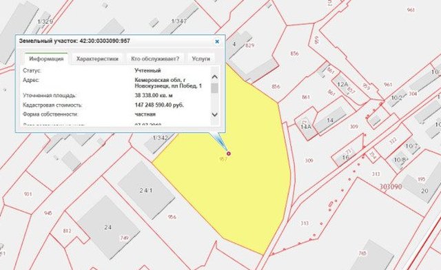Click the popup title with cadastral number
The image size is (441, 270).
(x=74, y=41)
